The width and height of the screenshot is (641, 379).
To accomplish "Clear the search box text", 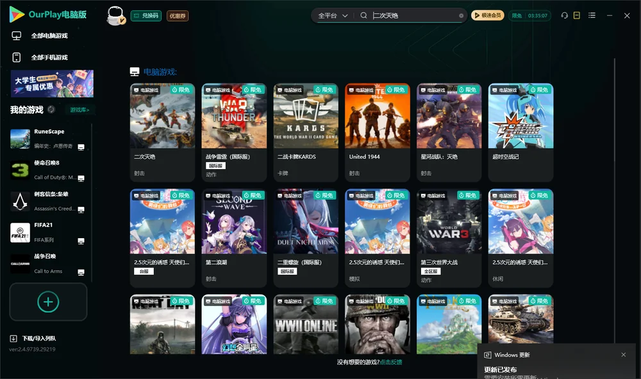I will point(461,16).
